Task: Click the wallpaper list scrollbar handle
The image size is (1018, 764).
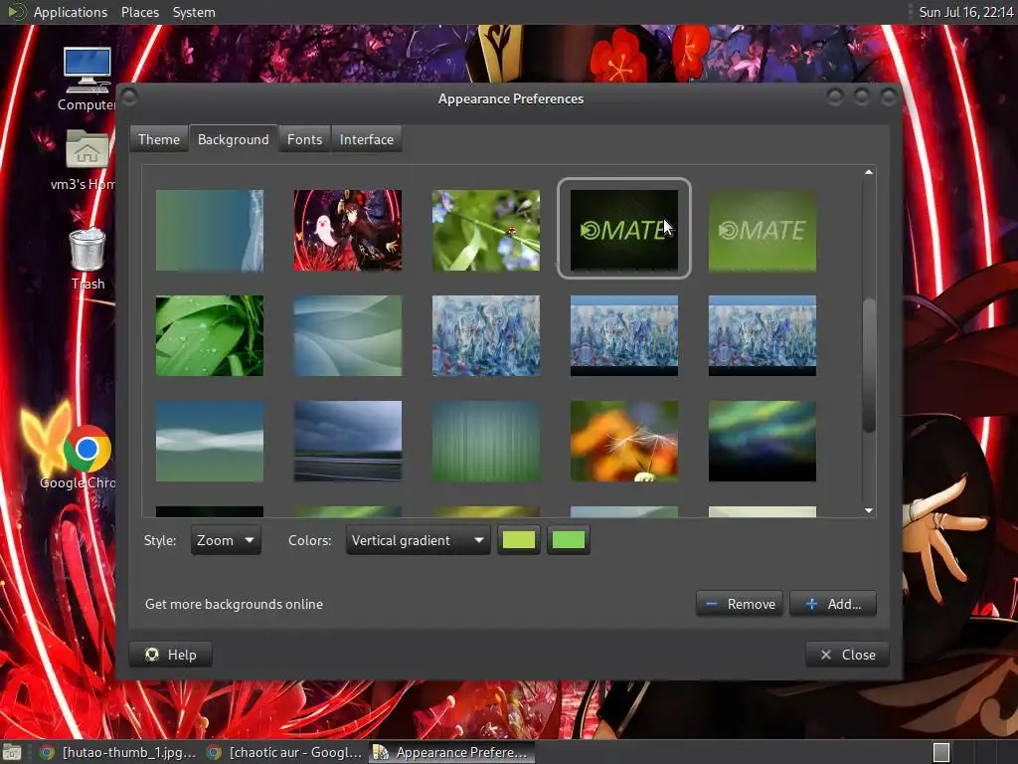Action: click(x=869, y=364)
